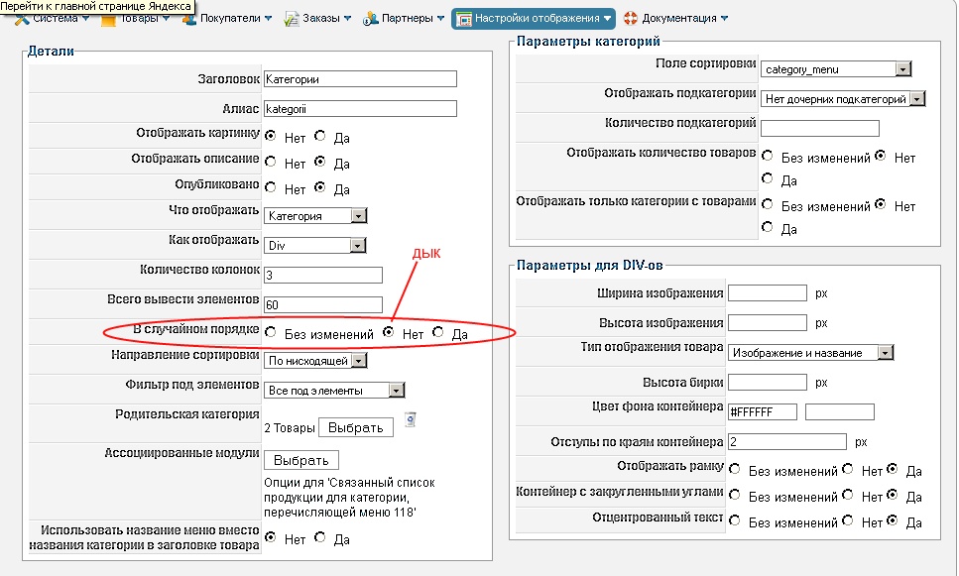Set В случайном порядке to Да
The height and width of the screenshot is (576, 959).
coord(439,333)
